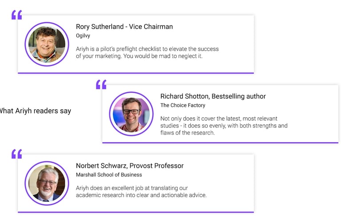Image resolution: width=355 pixels, height=222 pixels.
Task: Click Richard Shotton's profile photo
Action: [131, 114]
